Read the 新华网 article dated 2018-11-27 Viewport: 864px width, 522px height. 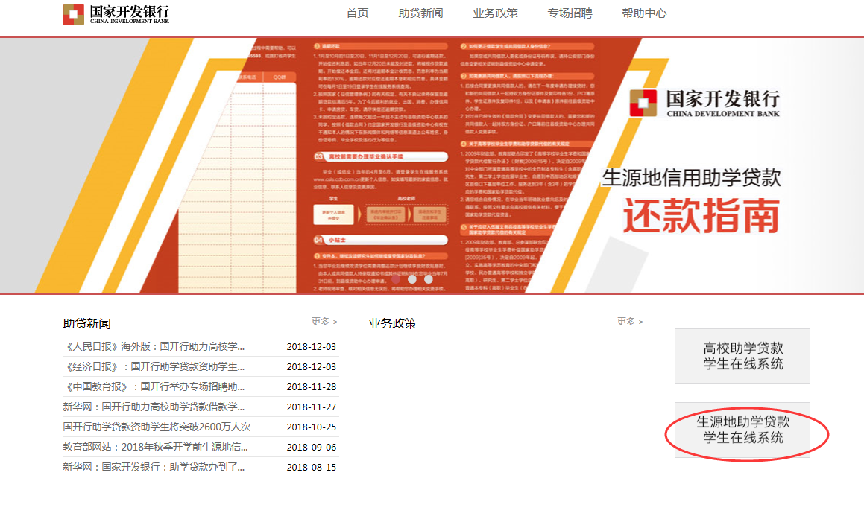154,407
